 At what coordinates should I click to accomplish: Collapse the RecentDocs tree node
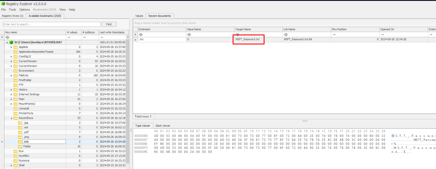pyautogui.click(x=11, y=118)
